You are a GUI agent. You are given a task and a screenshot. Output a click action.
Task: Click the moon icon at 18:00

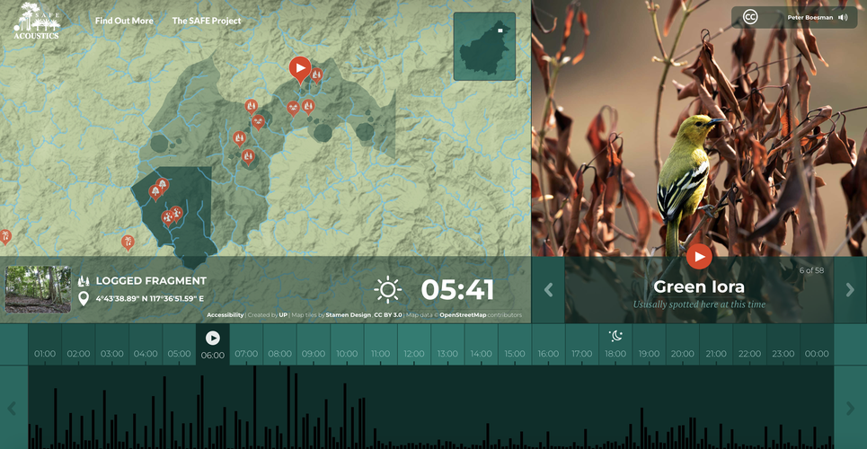click(615, 336)
